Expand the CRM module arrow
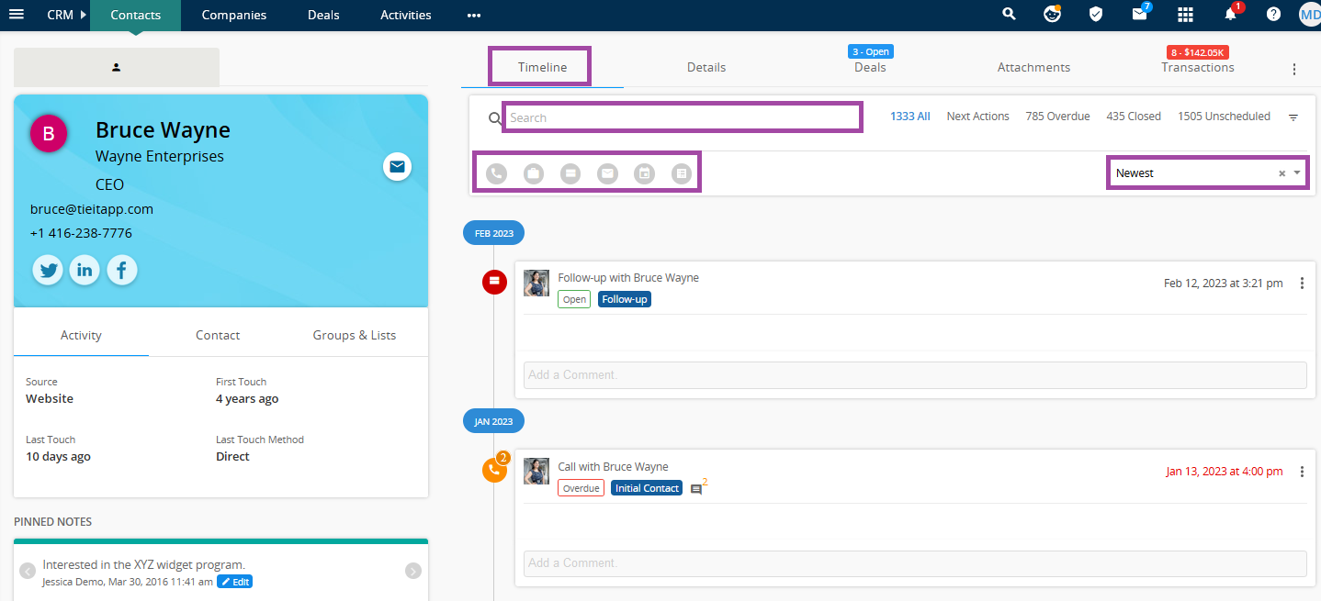1321x601 pixels. click(84, 15)
